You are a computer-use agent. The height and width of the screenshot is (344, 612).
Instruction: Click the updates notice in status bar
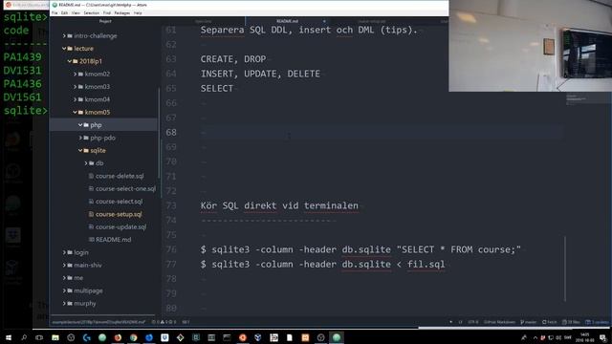click(597, 322)
